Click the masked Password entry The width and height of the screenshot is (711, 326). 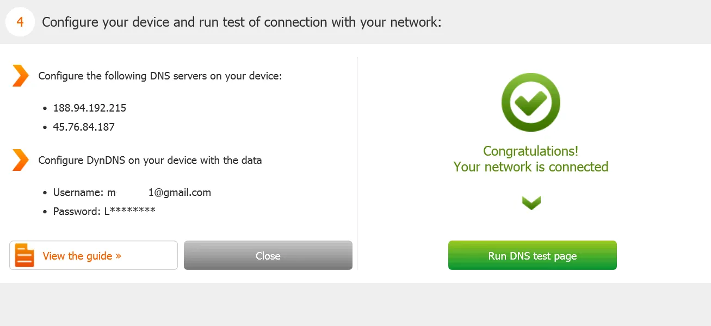click(104, 211)
